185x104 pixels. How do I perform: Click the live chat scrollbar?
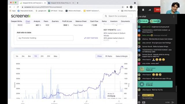(x=176, y=89)
